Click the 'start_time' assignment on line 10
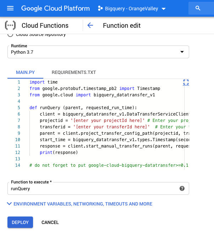 point(114,140)
